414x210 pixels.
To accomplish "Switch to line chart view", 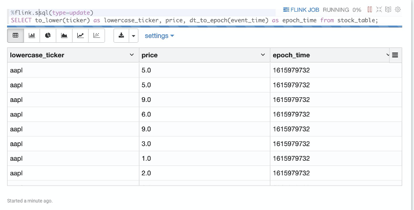I will (80, 36).
